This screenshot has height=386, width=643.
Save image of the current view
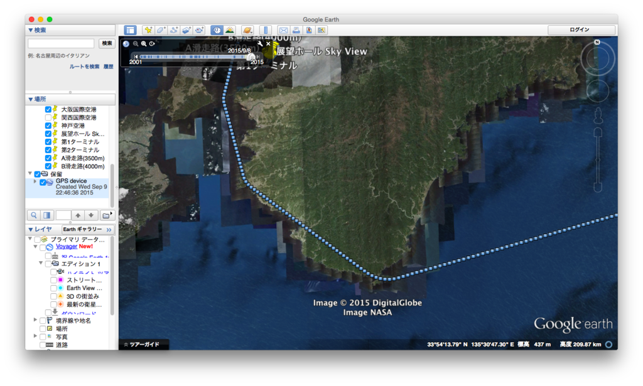(309, 30)
